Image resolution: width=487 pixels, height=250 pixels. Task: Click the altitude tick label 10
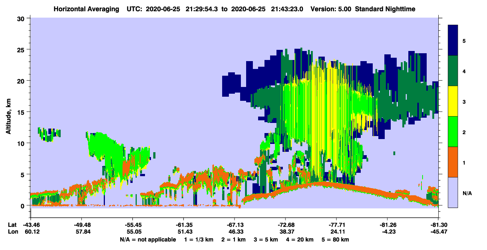coord(22,143)
